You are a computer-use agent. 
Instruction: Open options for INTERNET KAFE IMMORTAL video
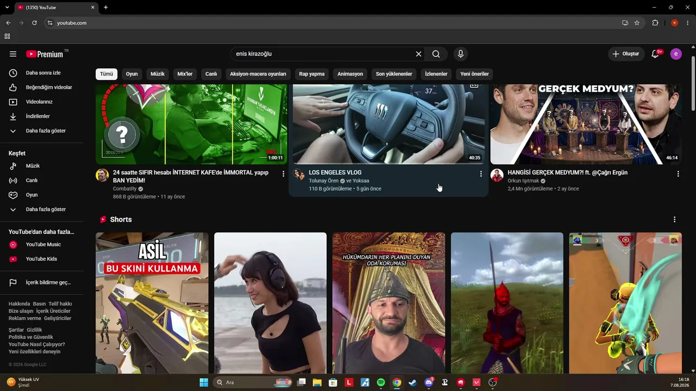tap(283, 174)
